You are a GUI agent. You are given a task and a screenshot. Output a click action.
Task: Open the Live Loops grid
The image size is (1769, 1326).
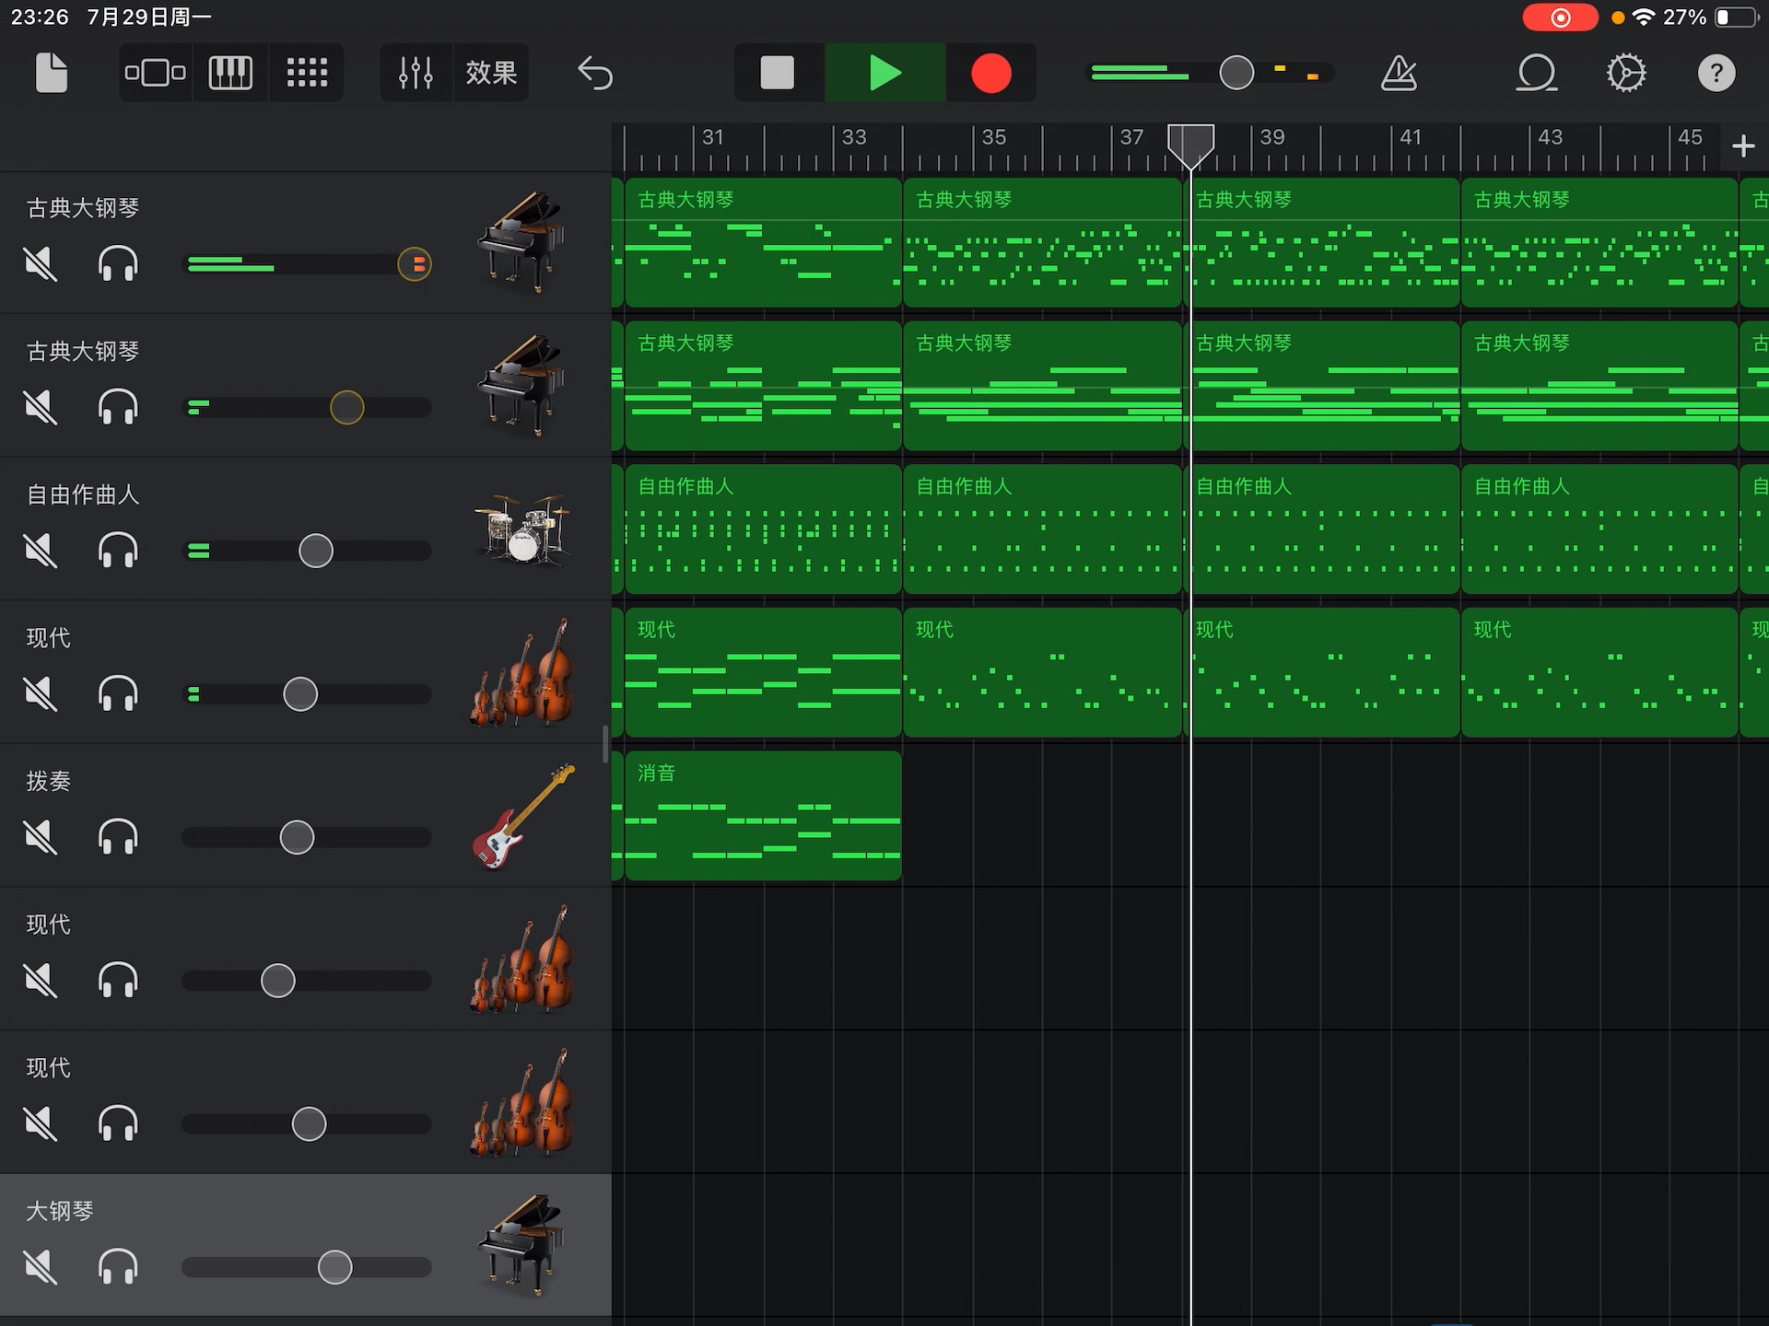[307, 73]
